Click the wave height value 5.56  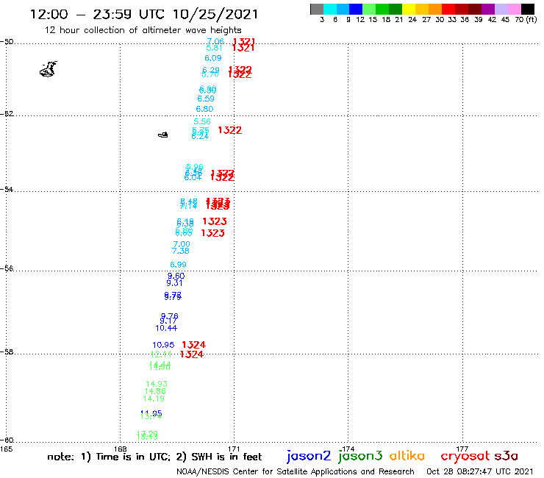click(202, 121)
